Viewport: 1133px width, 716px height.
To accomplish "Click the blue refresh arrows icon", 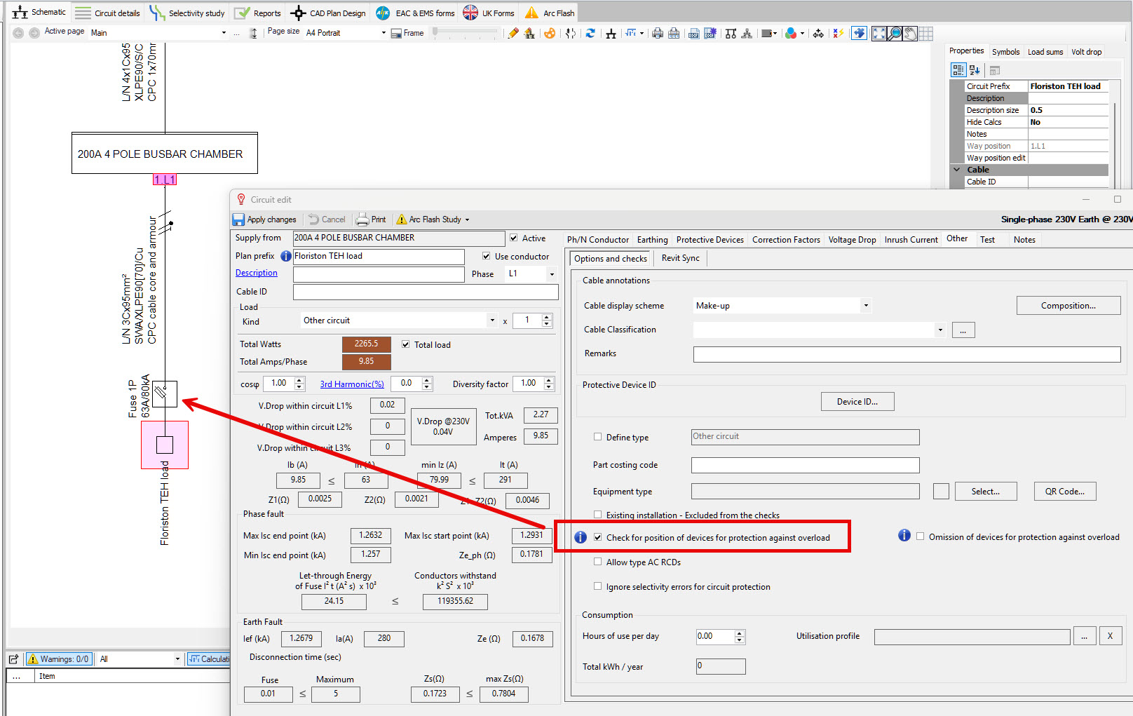I will point(590,33).
